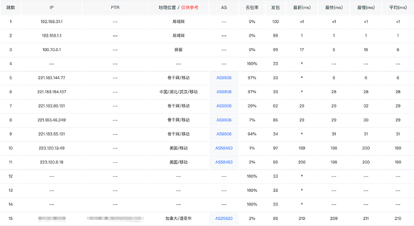Click the PTR column header
Image resolution: width=414 pixels, height=226 pixels.
click(x=115, y=7)
